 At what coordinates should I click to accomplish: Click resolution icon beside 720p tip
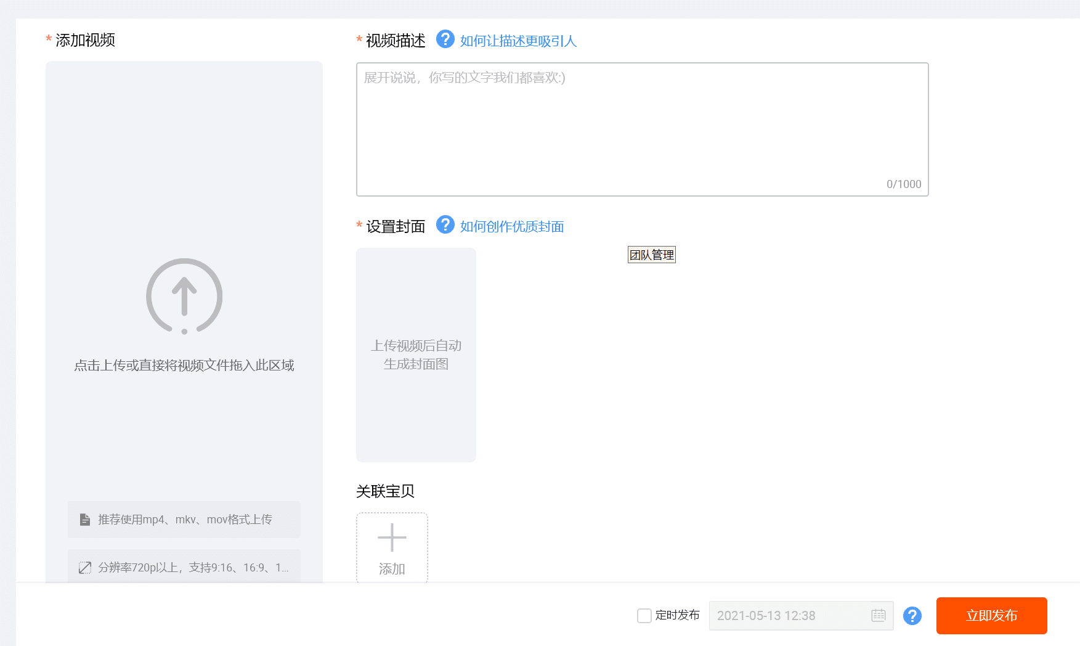85,568
